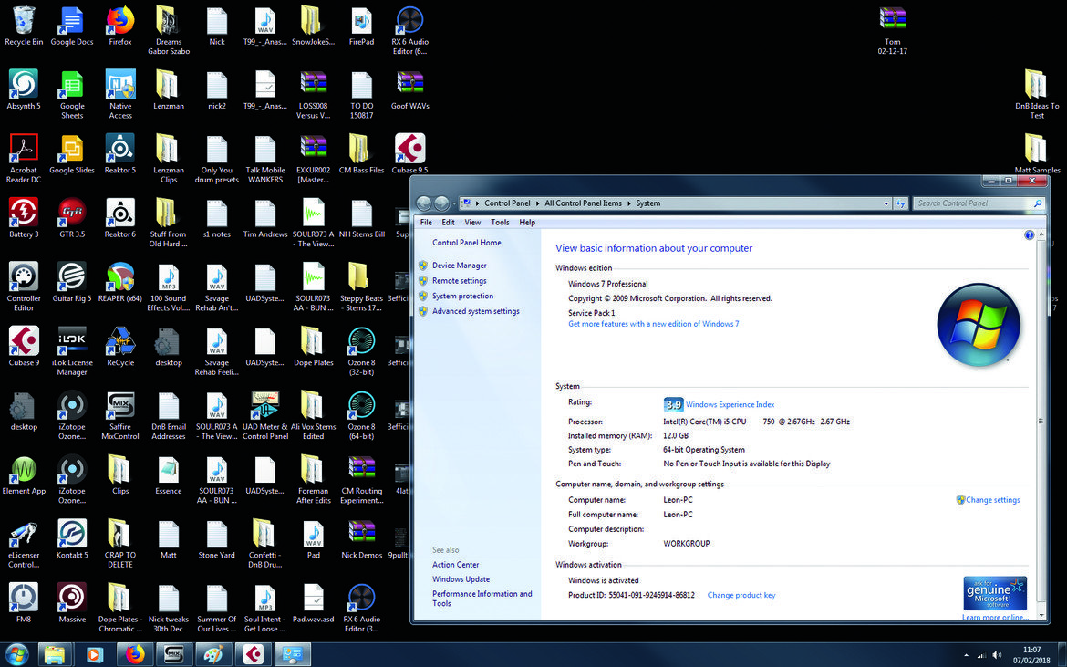Open the help question mark icon
1067x667 pixels.
click(1029, 234)
